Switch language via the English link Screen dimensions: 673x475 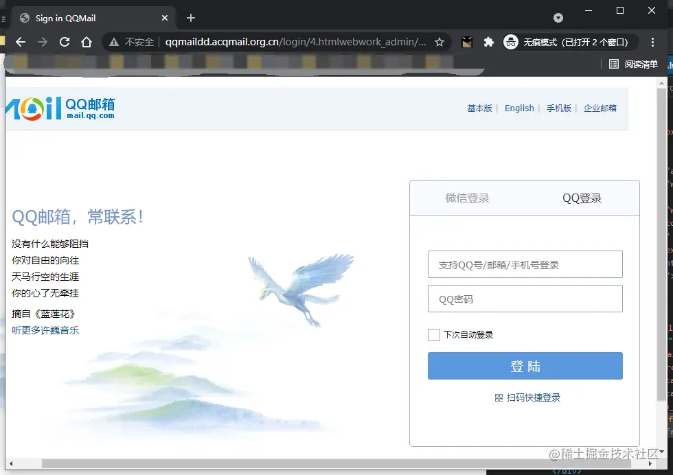point(519,108)
